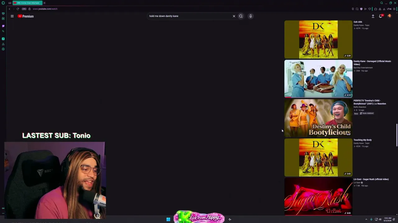Open the extensions cube icon in toolbar

click(x=376, y=9)
